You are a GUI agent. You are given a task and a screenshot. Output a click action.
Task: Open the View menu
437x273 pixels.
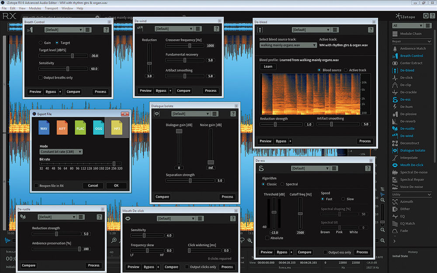coord(22,8)
